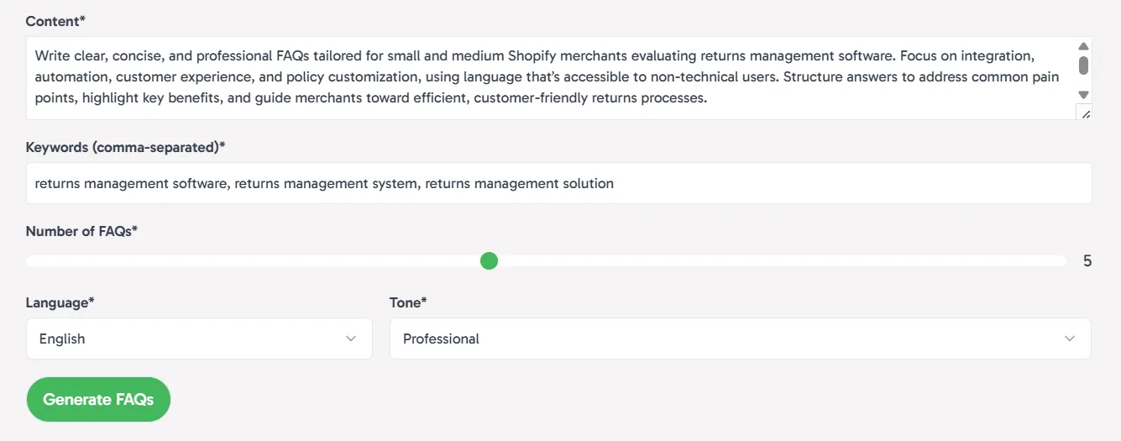Click the green Number of FAQs slider handle
The height and width of the screenshot is (441, 1121).
point(489,261)
